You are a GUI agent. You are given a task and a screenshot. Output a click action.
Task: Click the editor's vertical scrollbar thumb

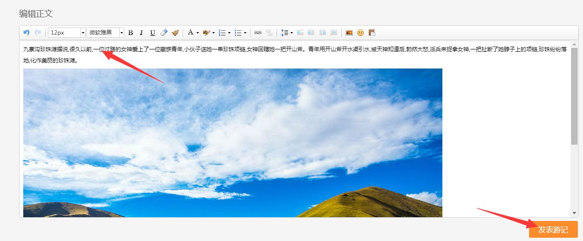(x=574, y=96)
